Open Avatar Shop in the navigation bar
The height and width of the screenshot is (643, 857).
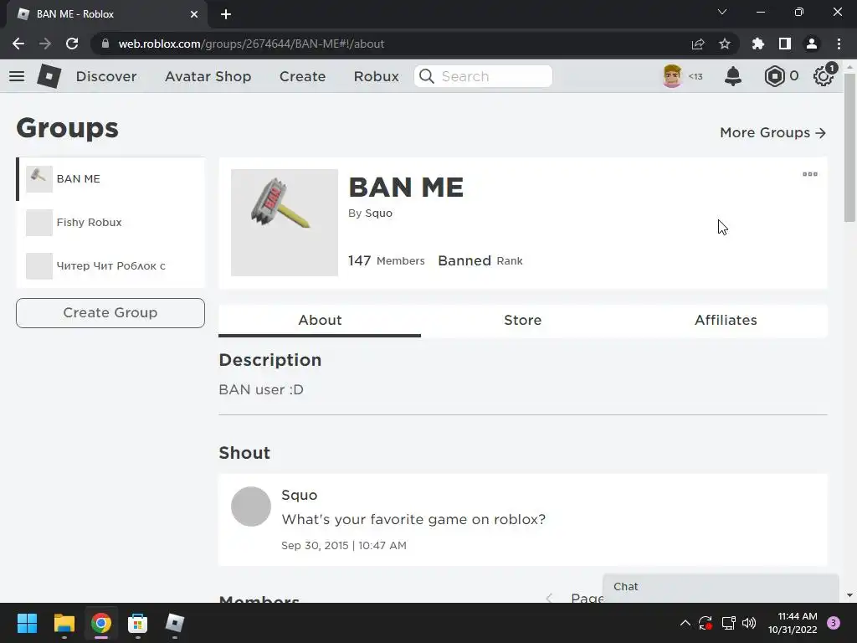tap(208, 76)
